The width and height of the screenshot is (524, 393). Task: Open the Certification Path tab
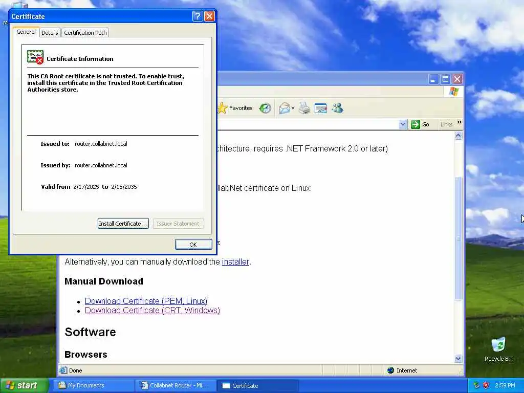click(x=85, y=32)
